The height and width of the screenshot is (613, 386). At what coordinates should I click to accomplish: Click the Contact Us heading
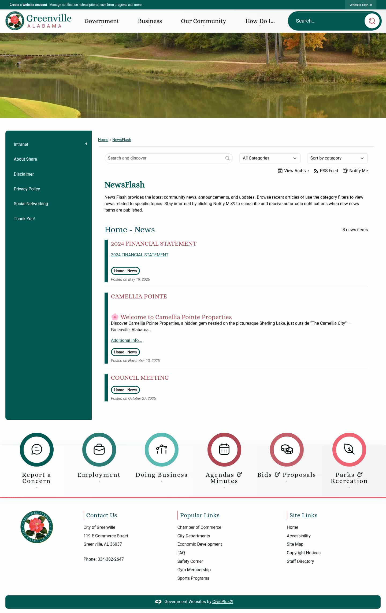(x=102, y=515)
